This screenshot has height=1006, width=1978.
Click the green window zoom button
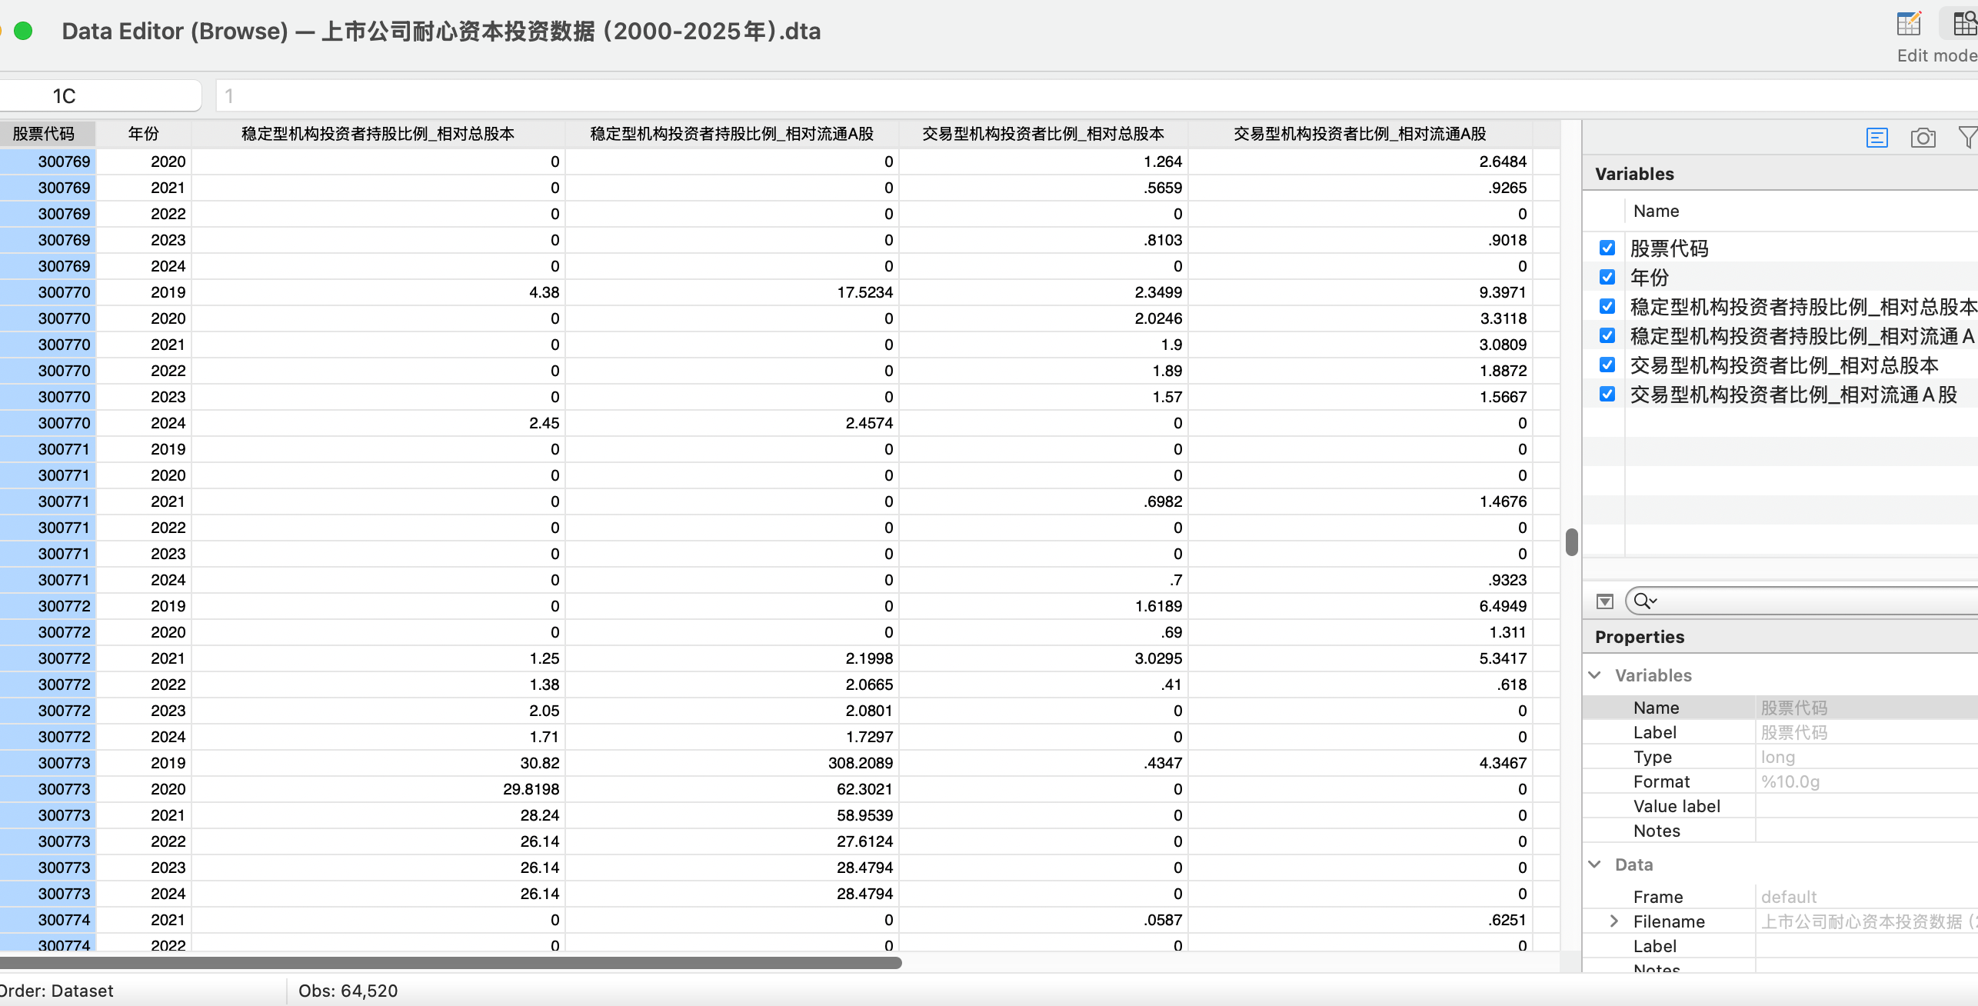[23, 31]
